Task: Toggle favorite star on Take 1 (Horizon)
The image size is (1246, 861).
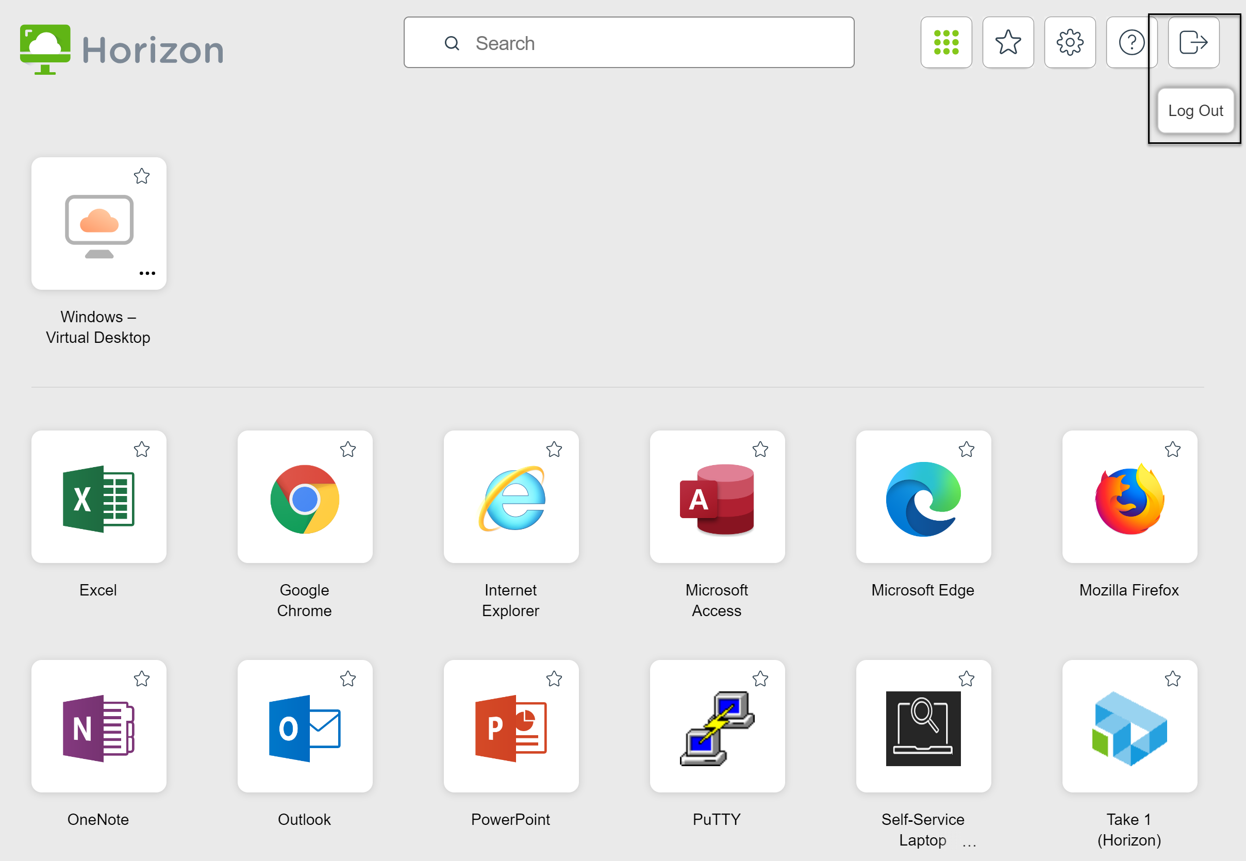Action: [x=1173, y=678]
